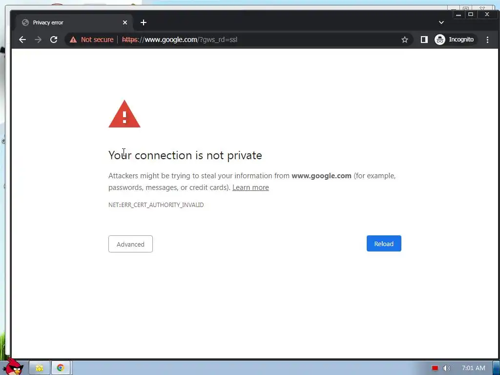
Task: Click the blue Reload button
Action: (x=384, y=244)
